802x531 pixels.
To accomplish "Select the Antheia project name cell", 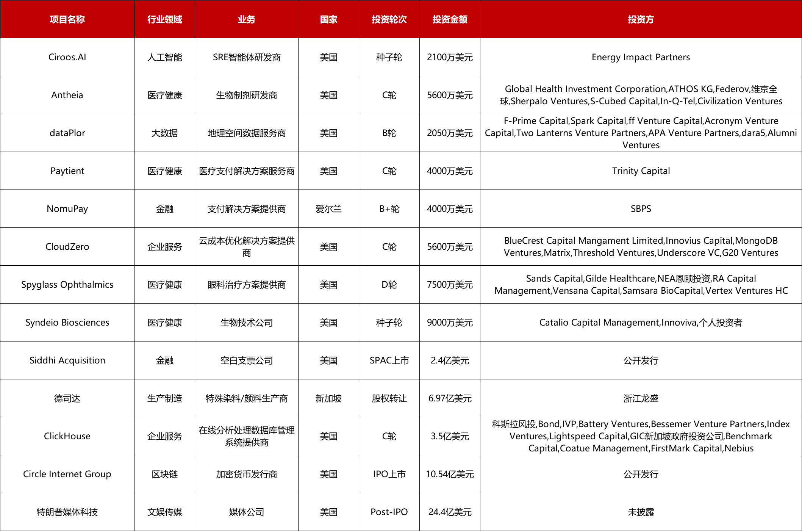I will [x=67, y=95].
